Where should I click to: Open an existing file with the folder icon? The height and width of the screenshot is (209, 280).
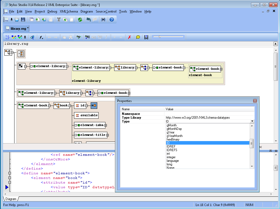[x=16, y=19]
